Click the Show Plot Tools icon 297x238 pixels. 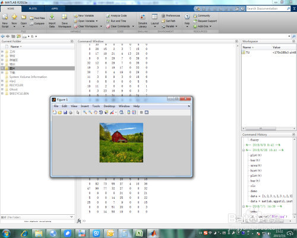coord(147,112)
